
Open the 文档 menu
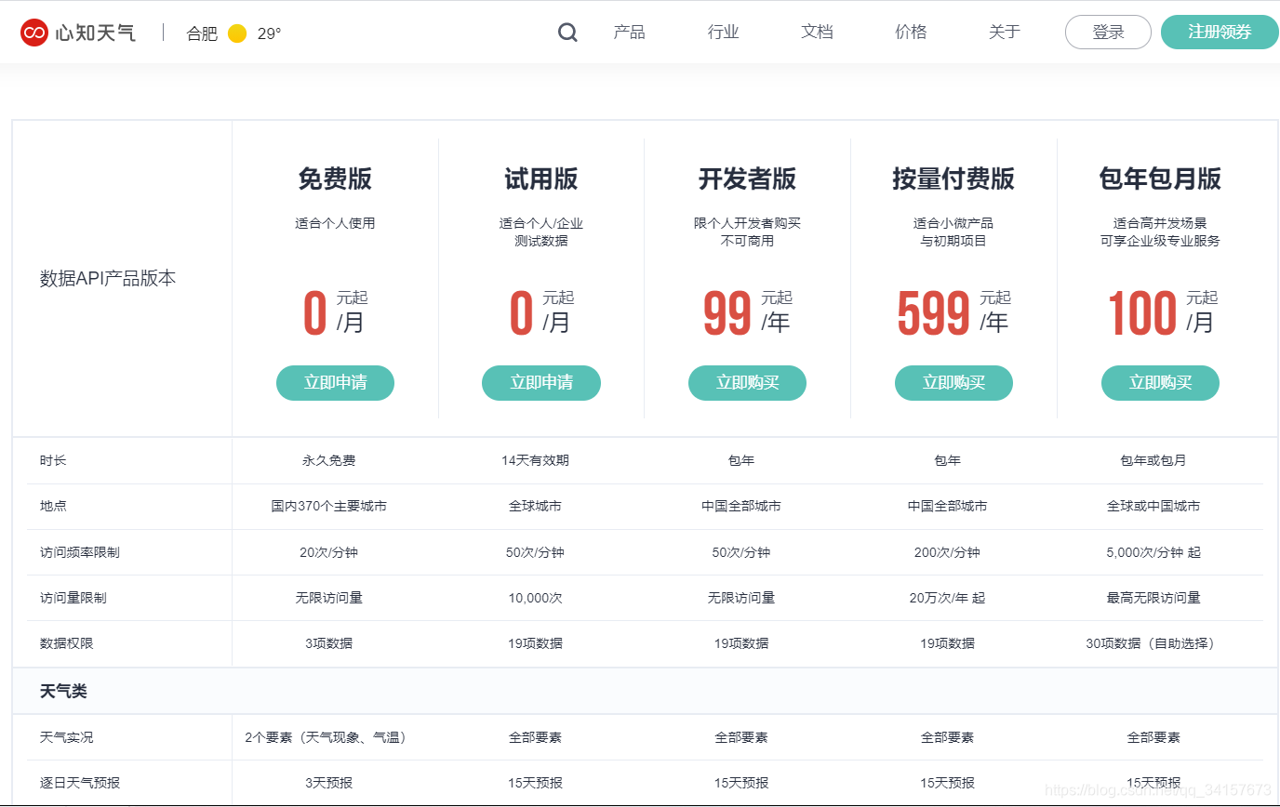click(x=817, y=32)
